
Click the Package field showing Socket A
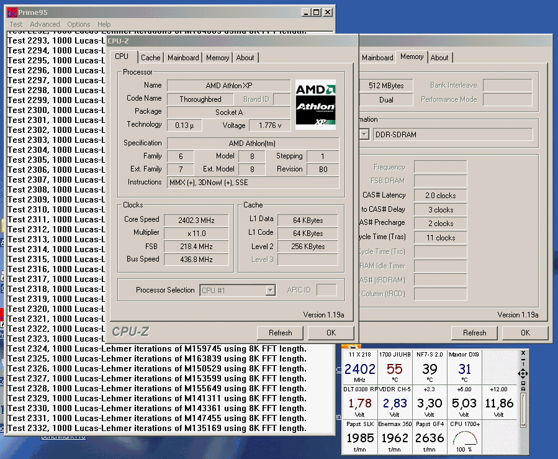pyautogui.click(x=229, y=112)
